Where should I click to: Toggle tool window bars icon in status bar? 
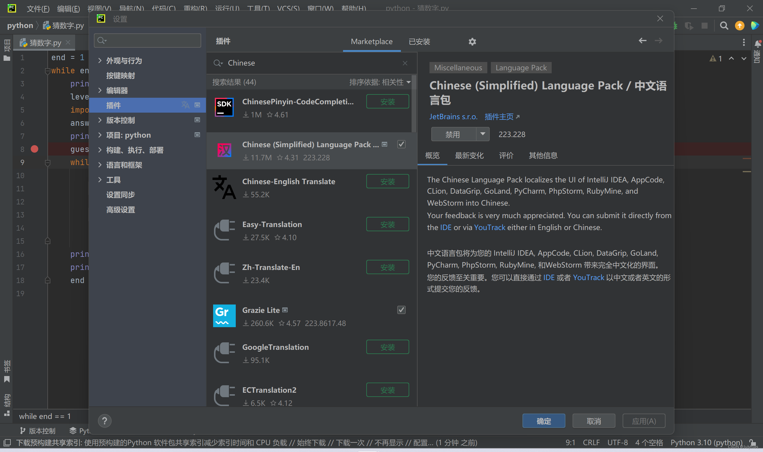pos(7,442)
